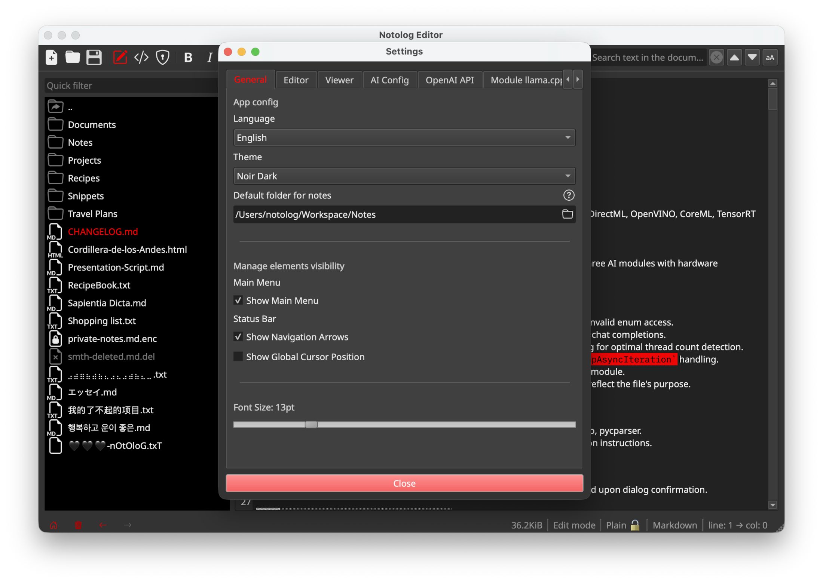Uncheck Show Main Menu

tap(238, 300)
